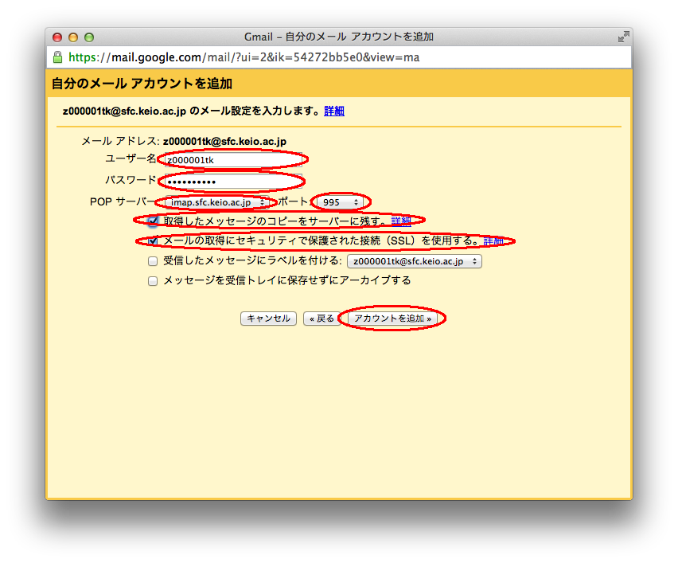This screenshot has height=563, width=678.
Task: Click the « 戻る back button
Action: 322,319
